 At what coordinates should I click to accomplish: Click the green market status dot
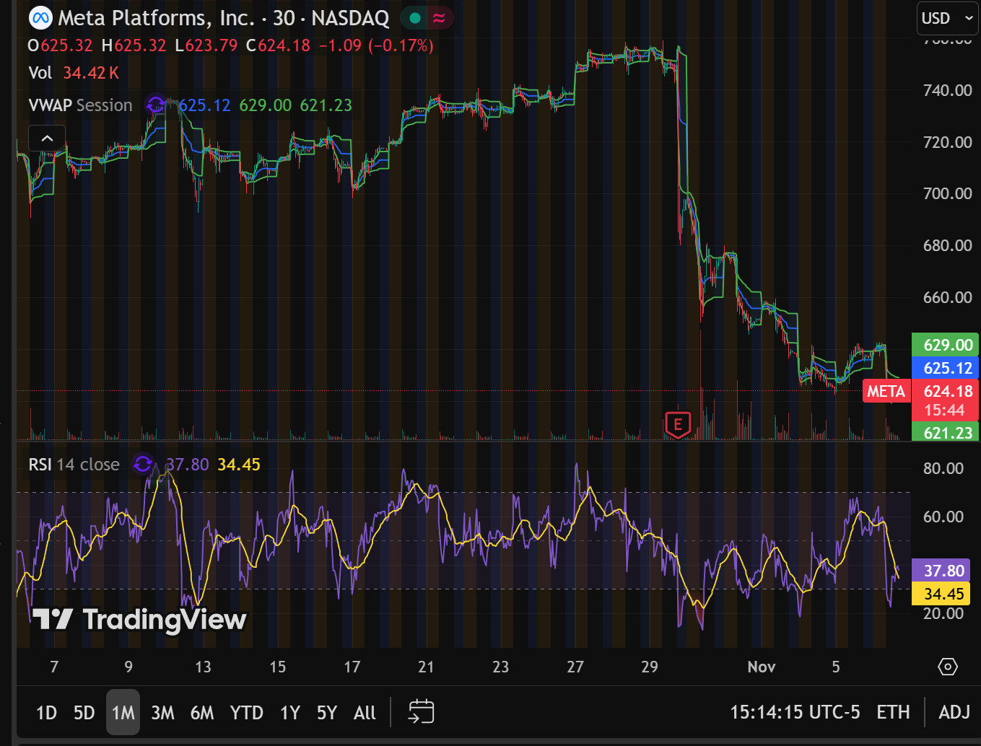tap(414, 18)
